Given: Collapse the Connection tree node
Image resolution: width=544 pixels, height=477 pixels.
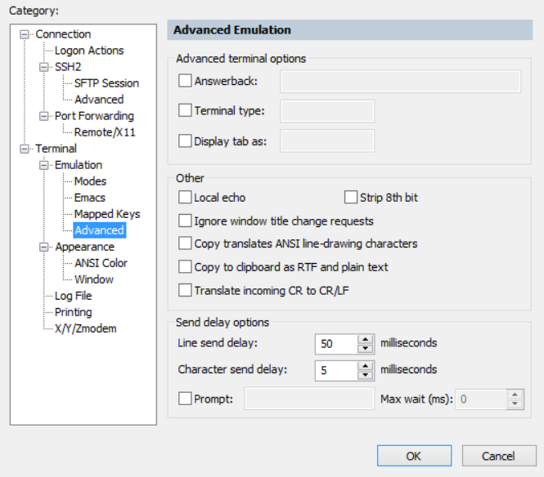Looking at the screenshot, I should [x=25, y=34].
